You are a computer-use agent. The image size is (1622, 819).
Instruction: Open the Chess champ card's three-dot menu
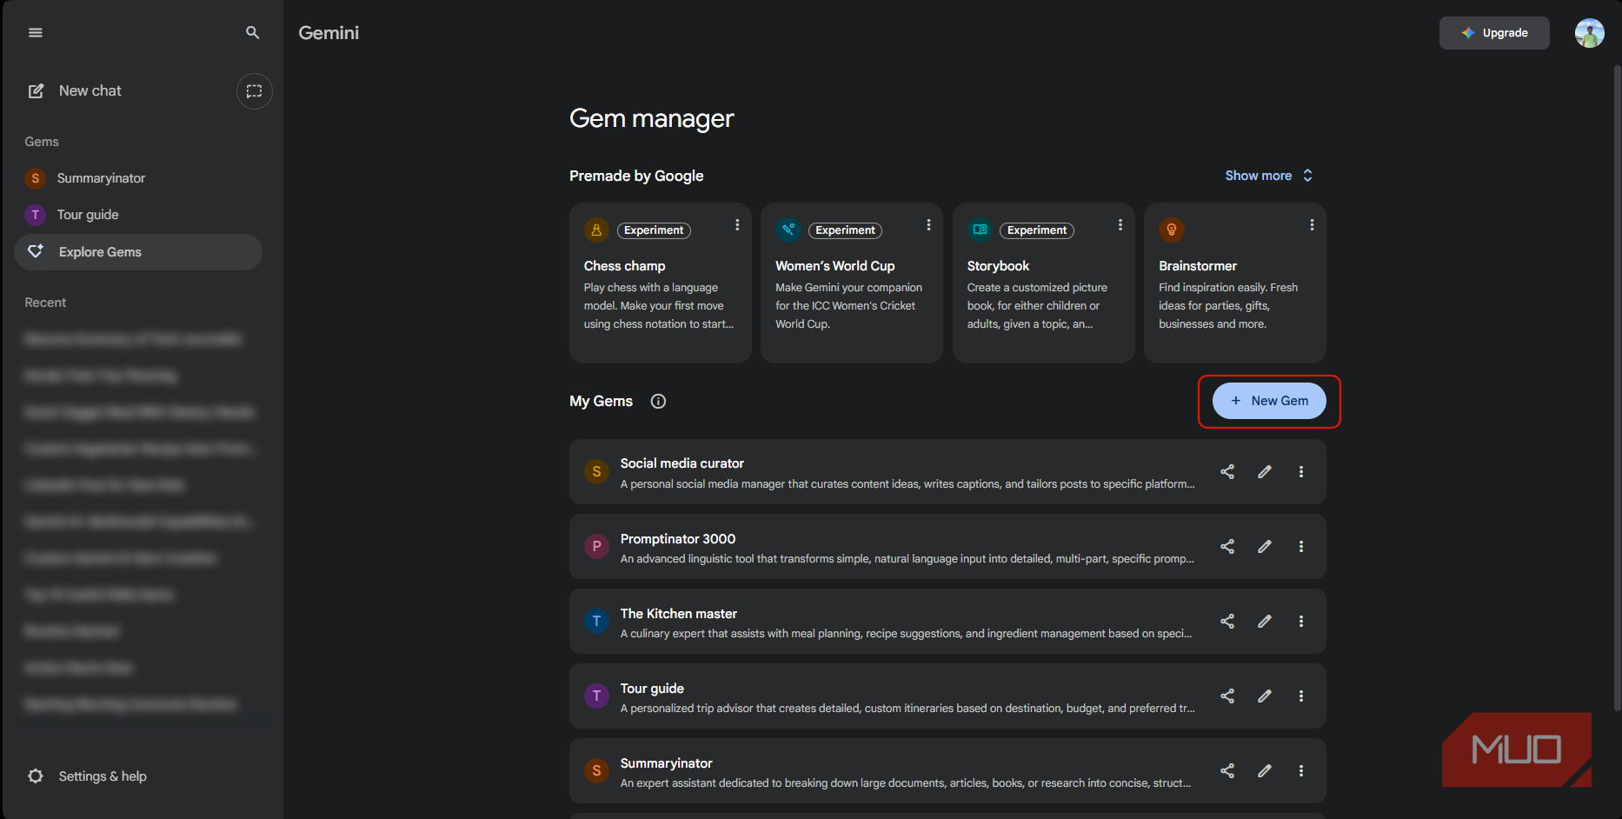click(x=737, y=225)
